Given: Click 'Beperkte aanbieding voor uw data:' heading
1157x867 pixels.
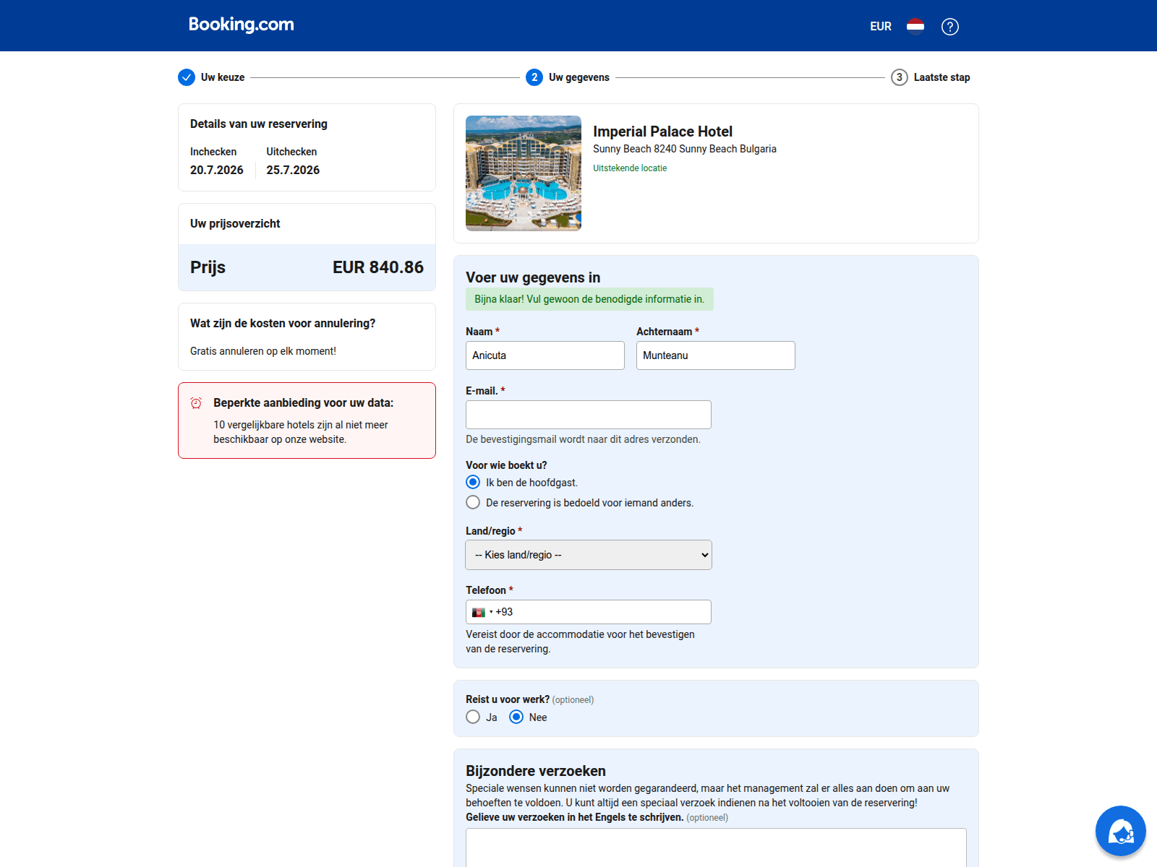Looking at the screenshot, I should tap(304, 403).
